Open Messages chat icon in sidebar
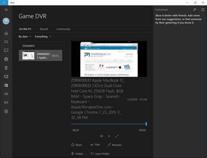Image resolution: width=207 pixels, height=158 pixels. 6,50
